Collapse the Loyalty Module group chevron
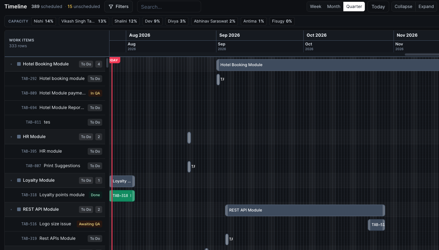The image size is (439, 250). [11, 181]
